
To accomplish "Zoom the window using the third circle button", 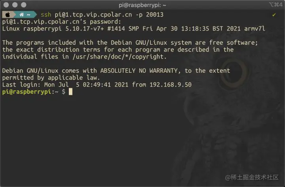I will click(24, 5).
